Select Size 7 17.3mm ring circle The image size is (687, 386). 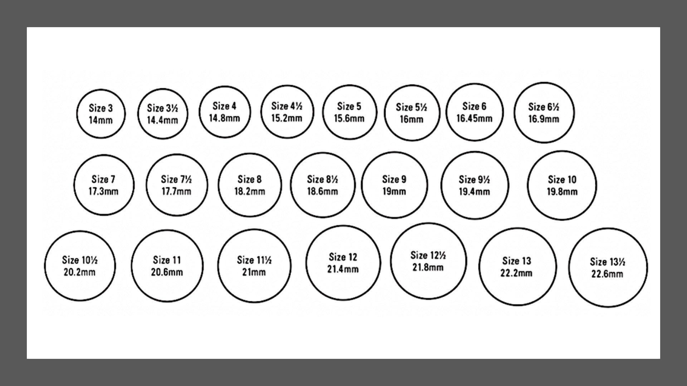[x=103, y=184]
